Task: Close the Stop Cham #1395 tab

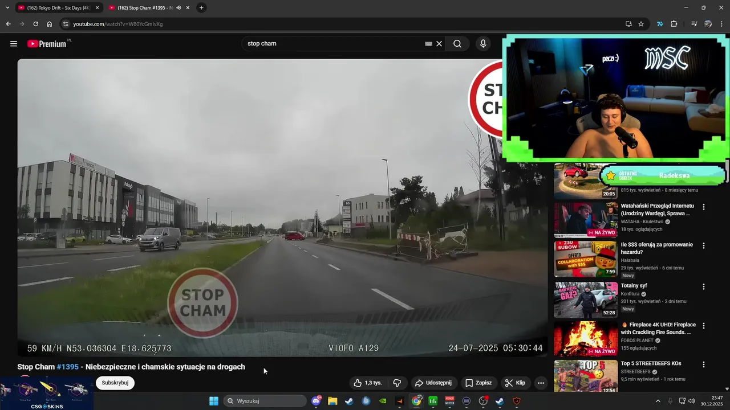Action: click(x=188, y=8)
